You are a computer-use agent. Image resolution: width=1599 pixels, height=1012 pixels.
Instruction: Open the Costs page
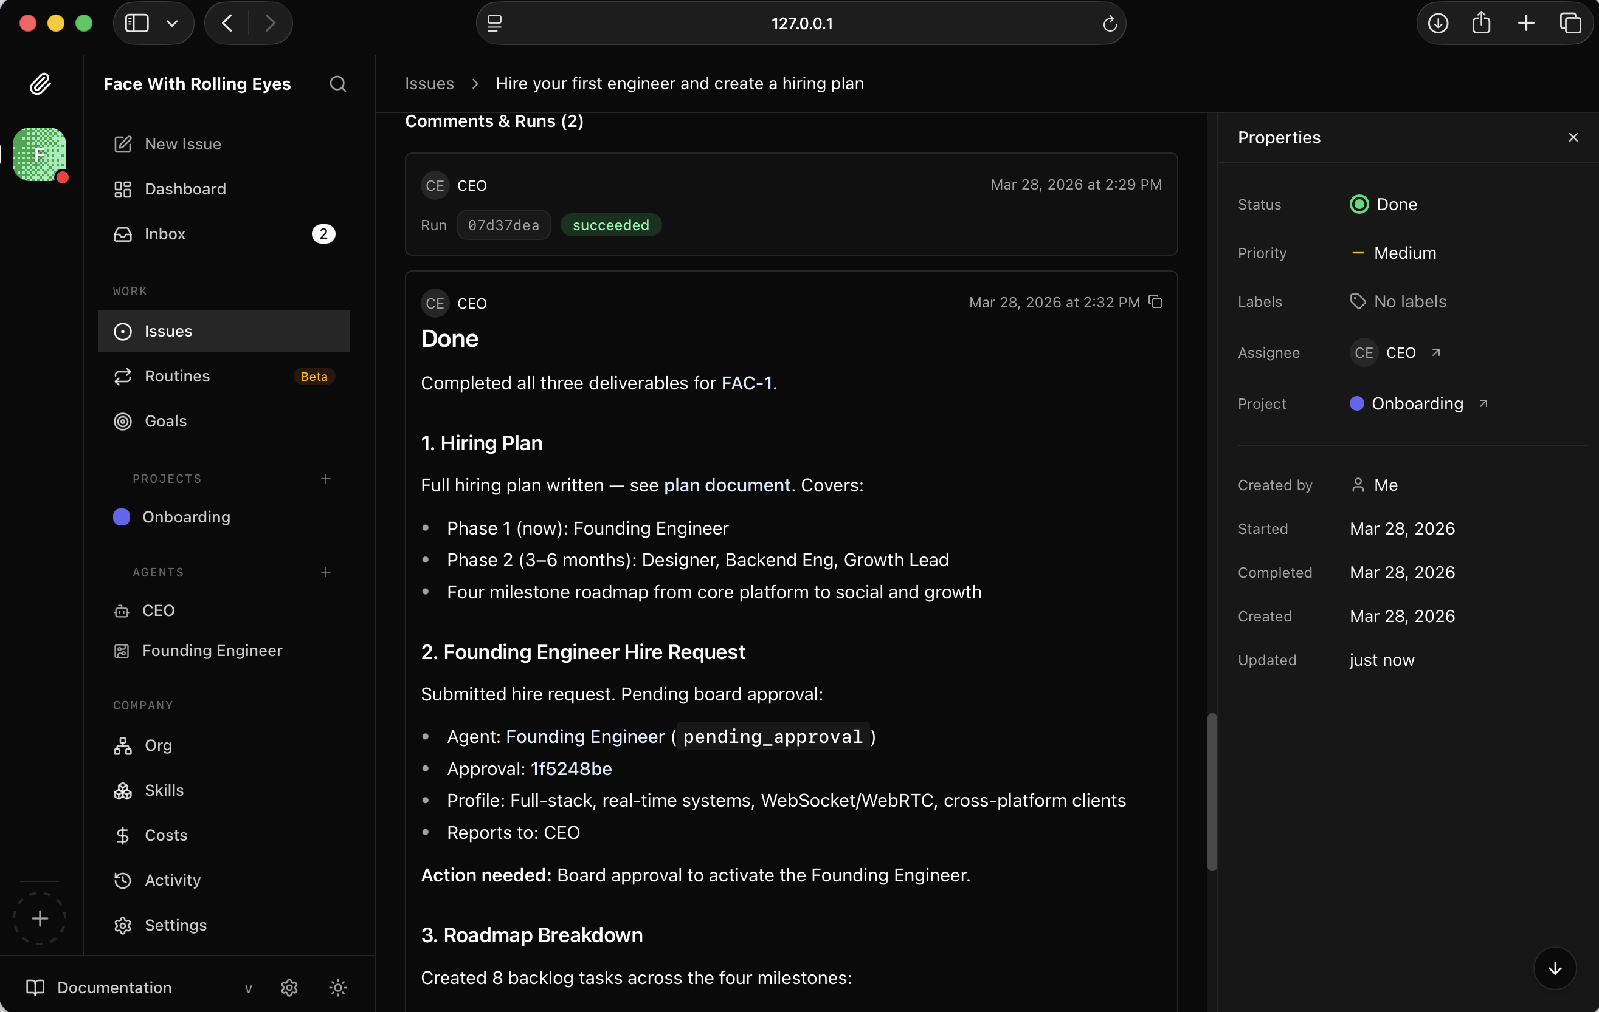point(165,835)
